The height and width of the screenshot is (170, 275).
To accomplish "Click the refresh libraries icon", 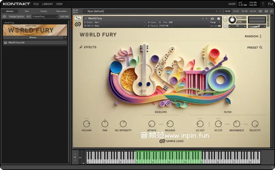I will pyautogui.click(x=4, y=16).
